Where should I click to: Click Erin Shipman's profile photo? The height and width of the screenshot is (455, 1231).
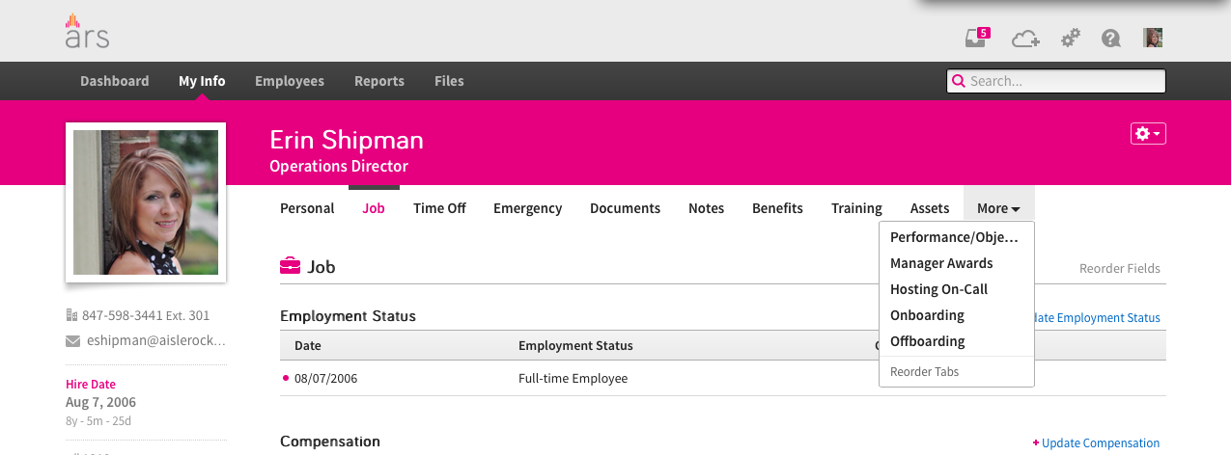(x=146, y=202)
